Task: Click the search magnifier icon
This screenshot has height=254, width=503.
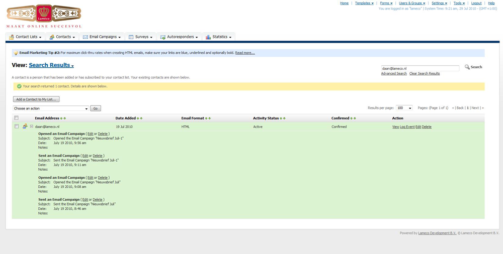Action: tap(467, 67)
